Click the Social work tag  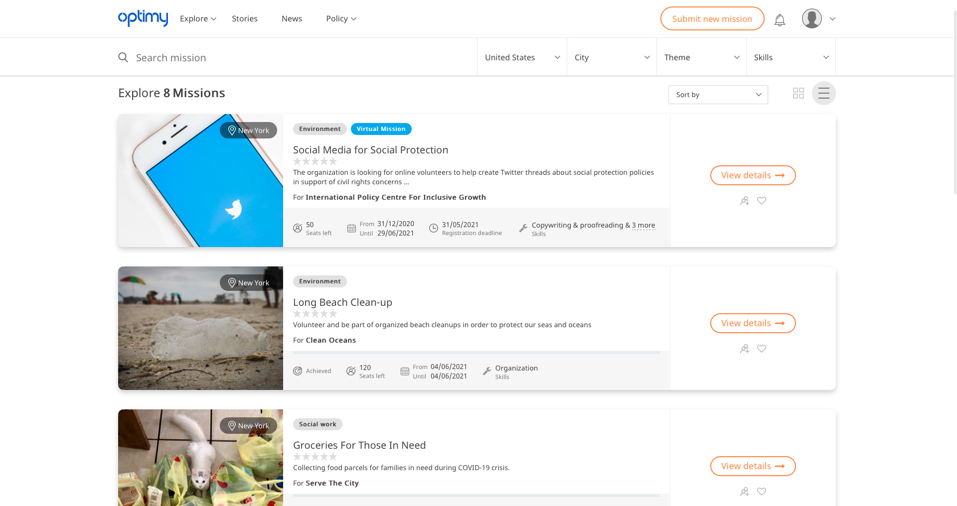pos(318,424)
